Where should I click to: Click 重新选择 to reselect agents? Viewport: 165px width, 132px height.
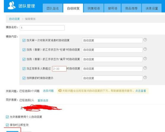[x=43, y=100]
